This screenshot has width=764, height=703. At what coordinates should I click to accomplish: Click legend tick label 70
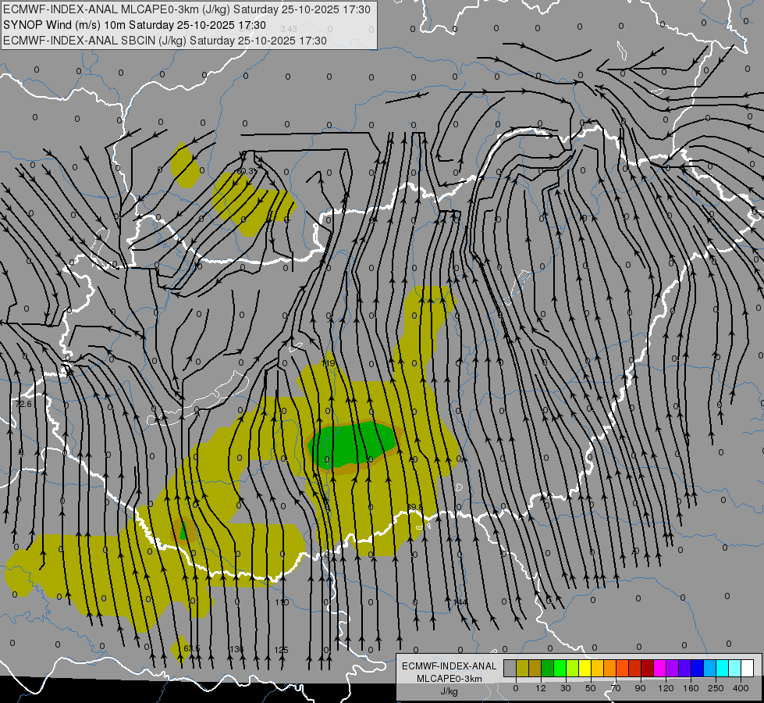coord(616,688)
